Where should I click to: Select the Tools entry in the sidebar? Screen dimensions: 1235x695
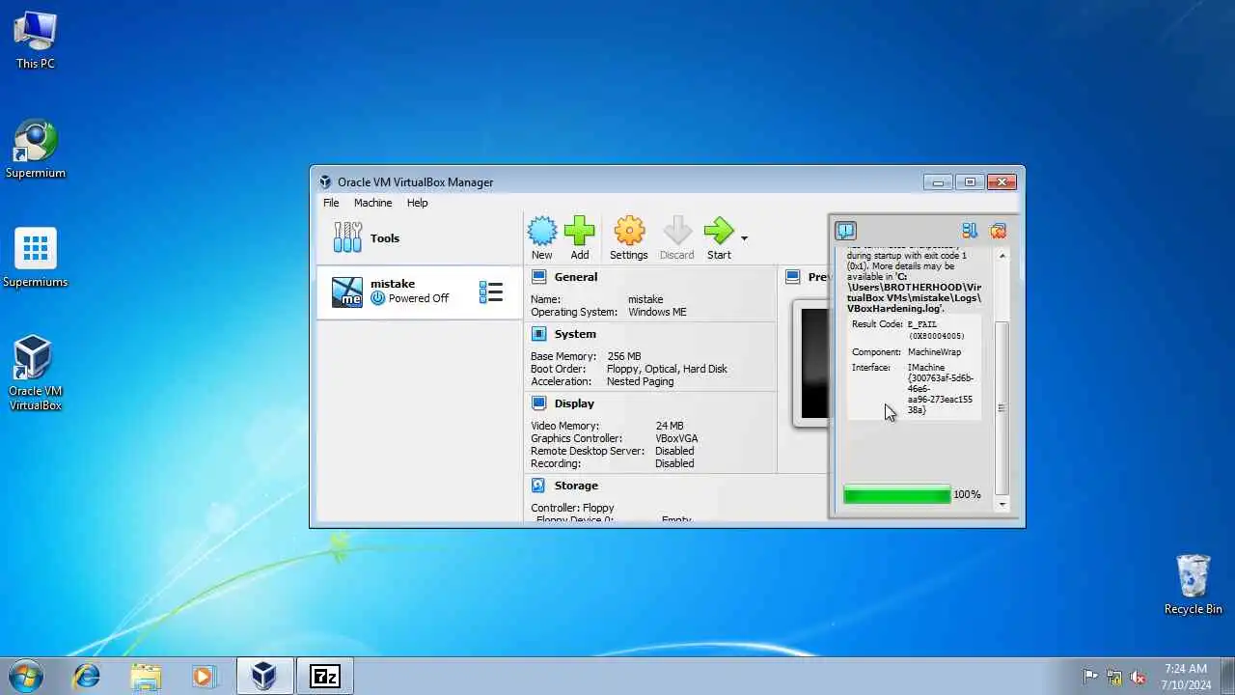[420, 238]
